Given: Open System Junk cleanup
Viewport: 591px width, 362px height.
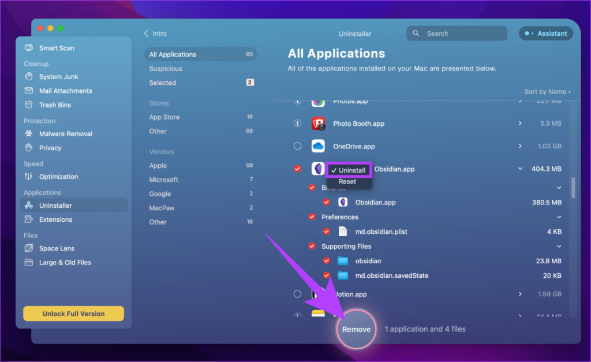Looking at the screenshot, I should point(58,77).
